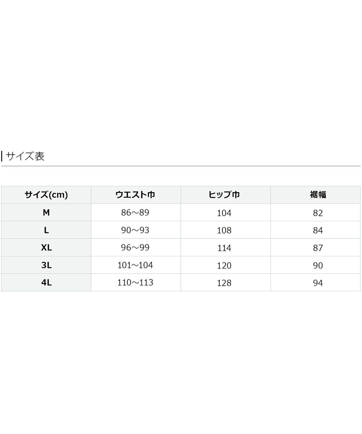Viewport: 362px width, 434px height.
Task: Click waist value 86～89 cell
Action: click(135, 213)
